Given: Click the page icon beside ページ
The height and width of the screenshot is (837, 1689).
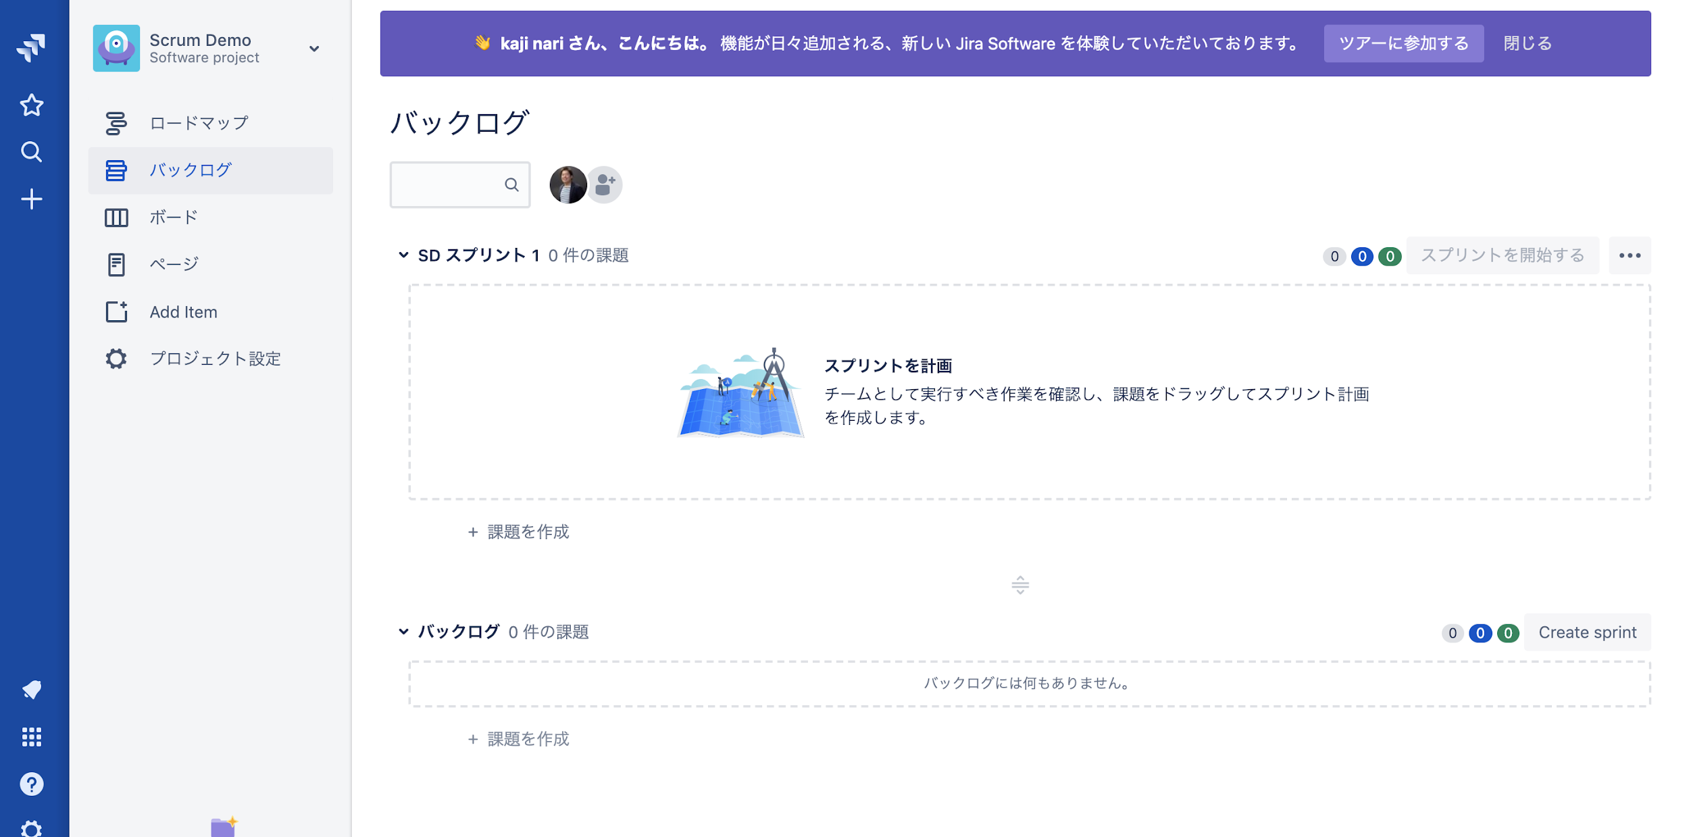Looking at the screenshot, I should [116, 264].
